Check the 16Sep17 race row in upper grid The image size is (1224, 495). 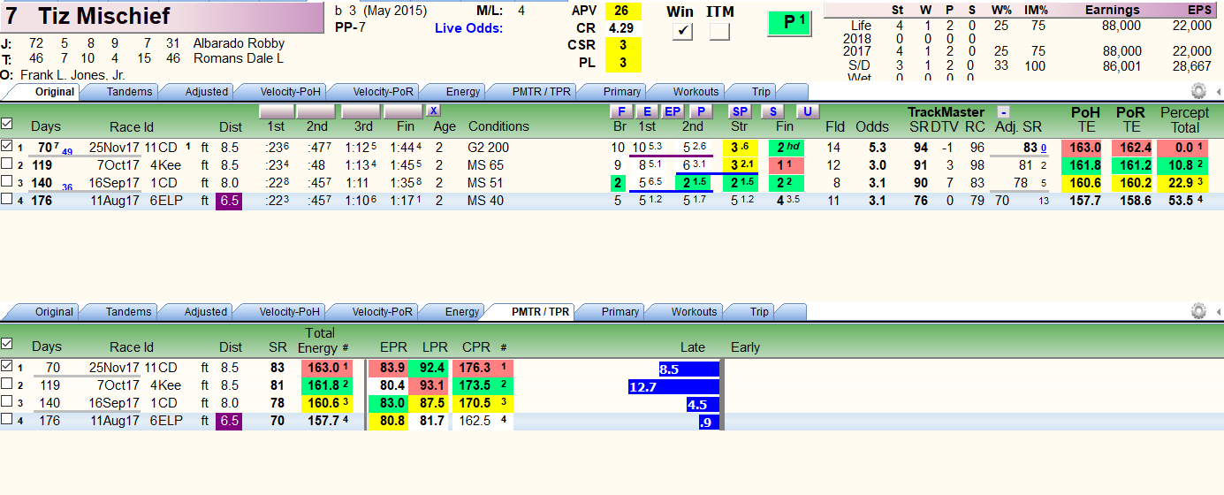(7, 182)
